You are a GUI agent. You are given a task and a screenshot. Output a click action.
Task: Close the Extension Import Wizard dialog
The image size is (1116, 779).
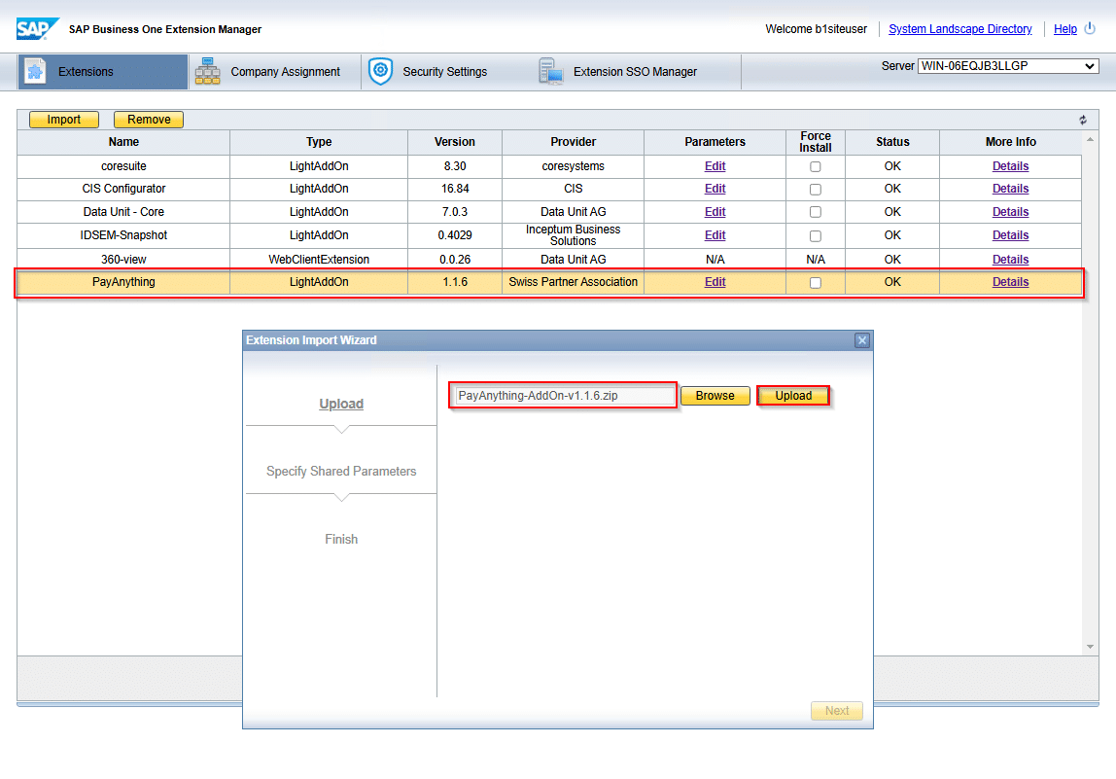click(862, 340)
